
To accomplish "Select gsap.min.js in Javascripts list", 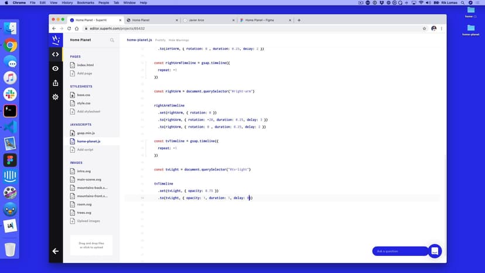I will (86, 133).
